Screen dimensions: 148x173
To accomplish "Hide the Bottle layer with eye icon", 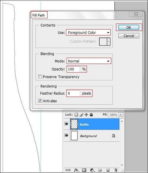I will click(66, 124).
